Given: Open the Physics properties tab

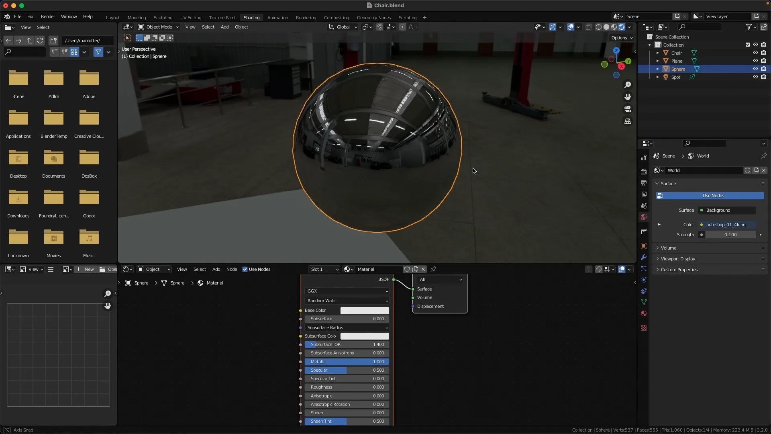Looking at the screenshot, I should pos(644,280).
